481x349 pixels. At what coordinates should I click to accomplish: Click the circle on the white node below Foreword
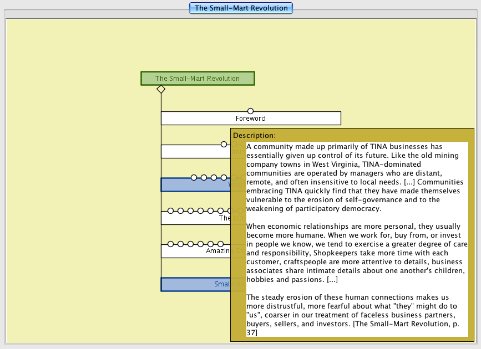pyautogui.click(x=224, y=144)
